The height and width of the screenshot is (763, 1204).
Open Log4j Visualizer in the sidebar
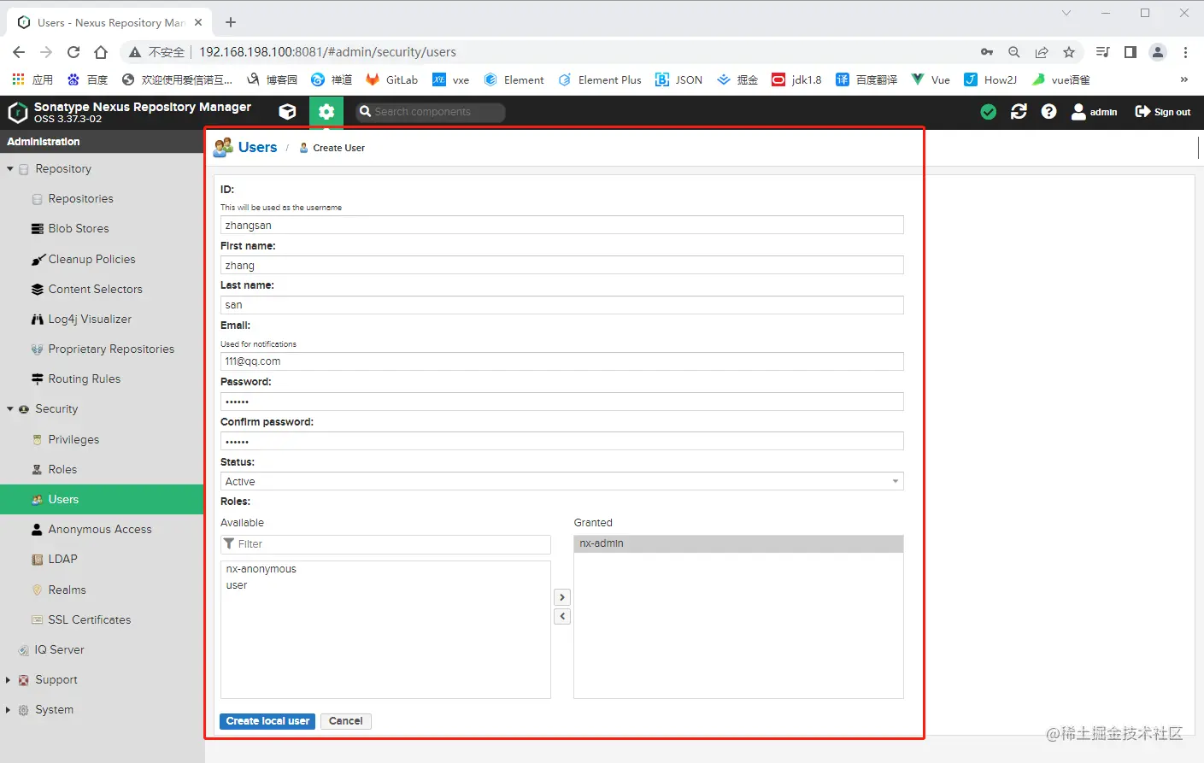pyautogui.click(x=90, y=319)
